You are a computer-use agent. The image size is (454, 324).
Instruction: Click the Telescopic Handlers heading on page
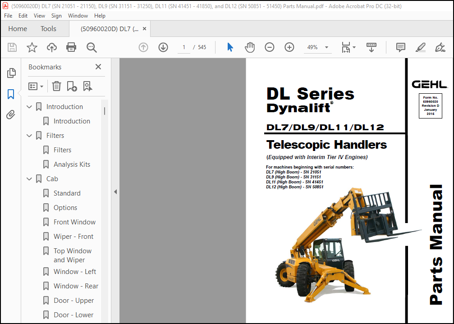tap(326, 145)
